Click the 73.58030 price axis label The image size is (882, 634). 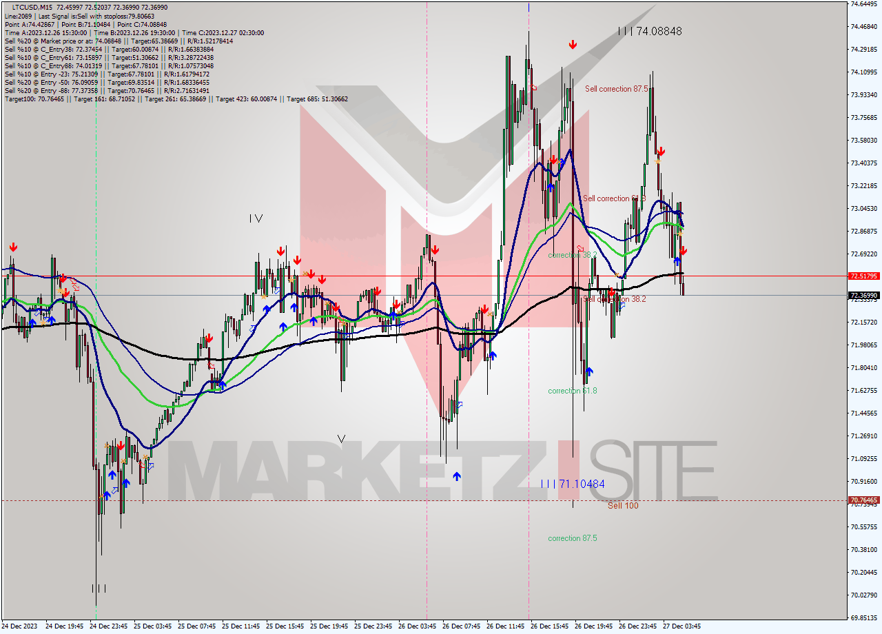coord(863,140)
